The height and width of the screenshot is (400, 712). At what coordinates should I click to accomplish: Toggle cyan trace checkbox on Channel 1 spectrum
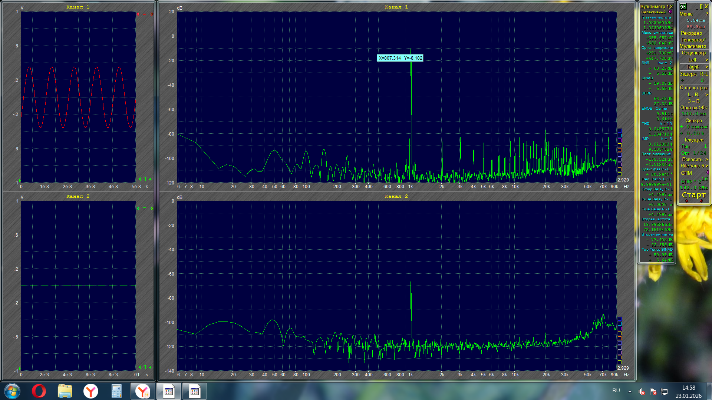click(619, 136)
